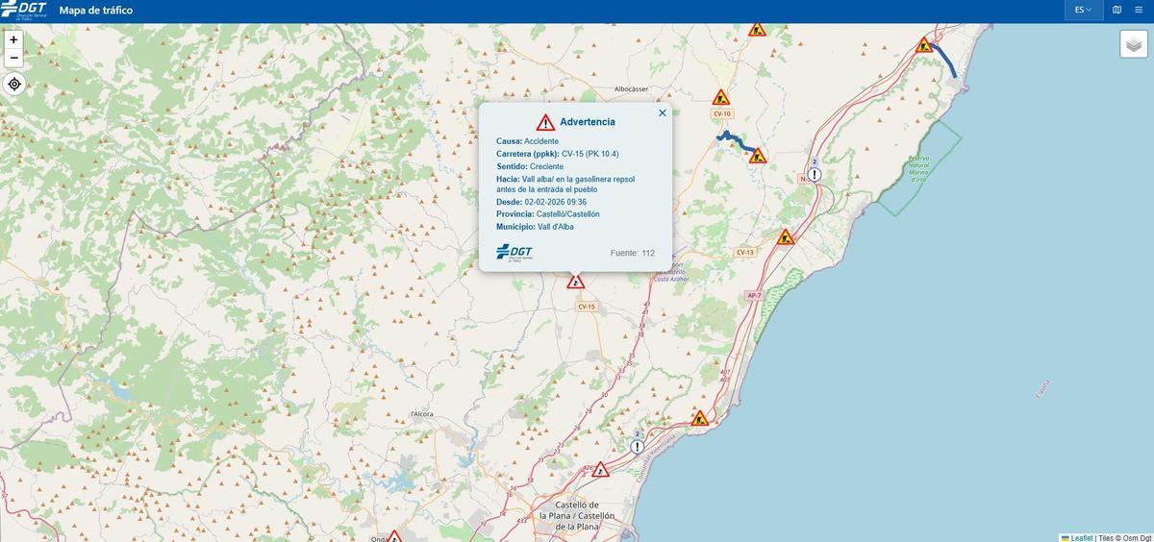The height and width of the screenshot is (542, 1154).
Task: Click the CV-13 road label on map
Action: [745, 253]
